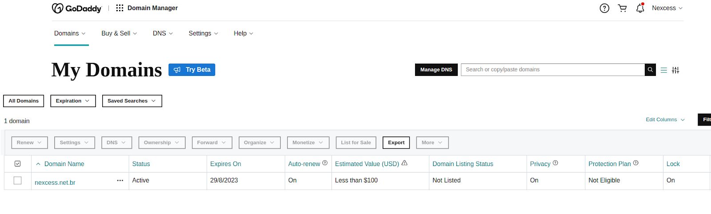Open the Forward dropdown
The height and width of the screenshot is (214, 711).
212,143
